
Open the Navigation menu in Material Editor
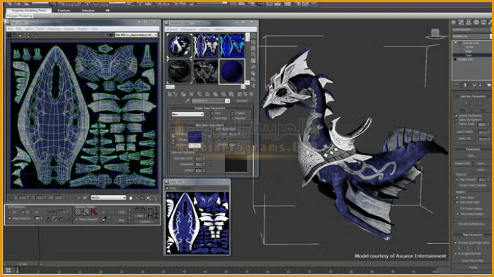[188, 29]
